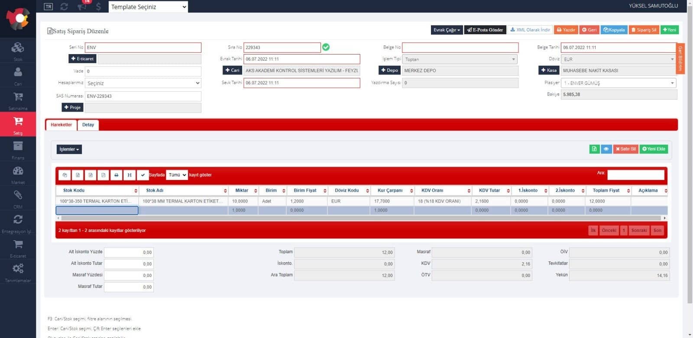693x338 pixels.
Task: Click the green Yeni button
Action: click(x=669, y=30)
